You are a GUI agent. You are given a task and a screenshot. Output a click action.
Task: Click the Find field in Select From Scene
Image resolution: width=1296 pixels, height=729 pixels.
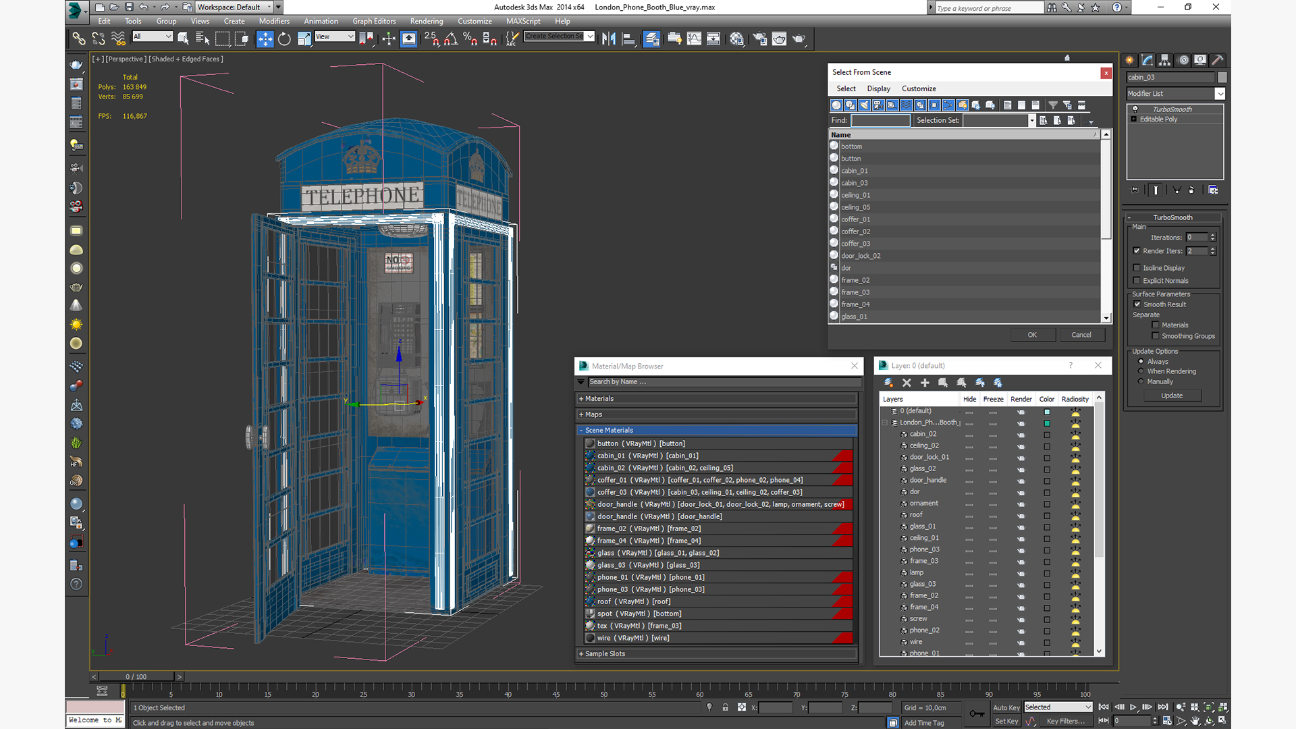point(880,120)
